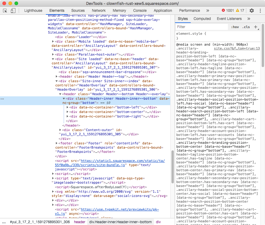Collapse Header--bottom overlay header node
Screen dimensions: 265x225
tap(60, 94)
